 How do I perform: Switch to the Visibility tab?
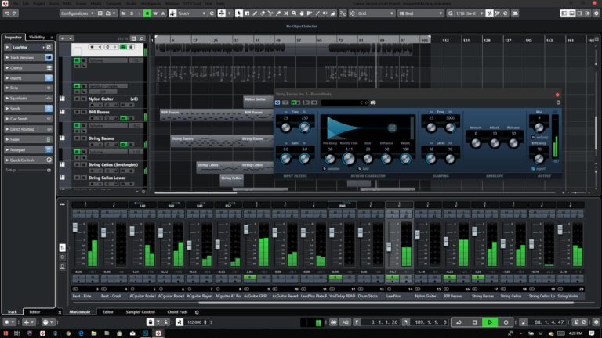pyautogui.click(x=37, y=38)
